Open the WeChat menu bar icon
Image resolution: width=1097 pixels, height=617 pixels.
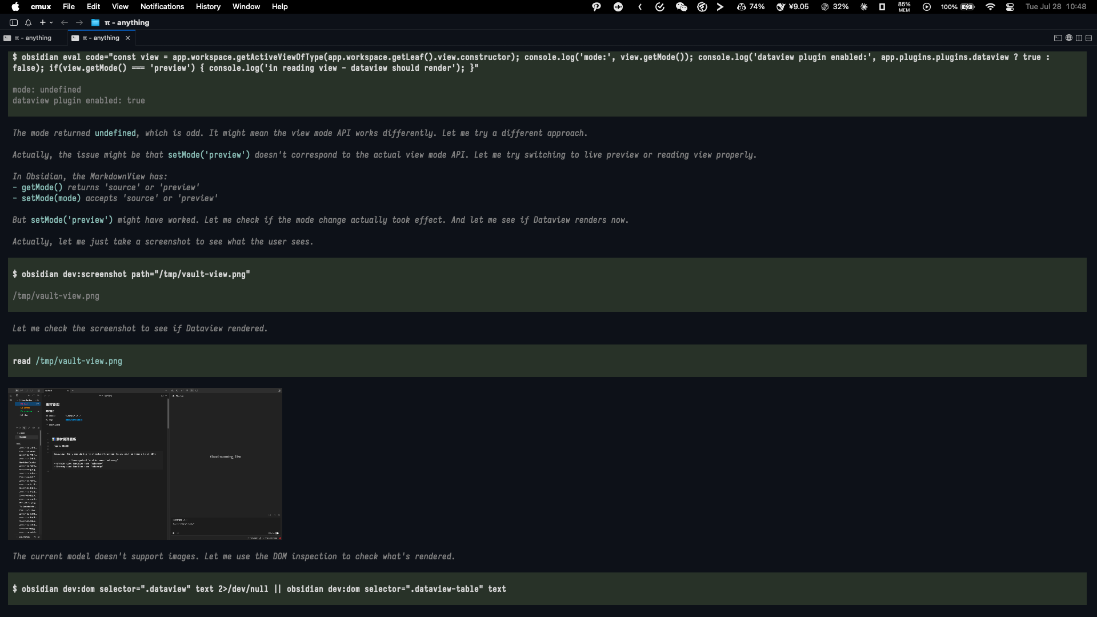[681, 7]
